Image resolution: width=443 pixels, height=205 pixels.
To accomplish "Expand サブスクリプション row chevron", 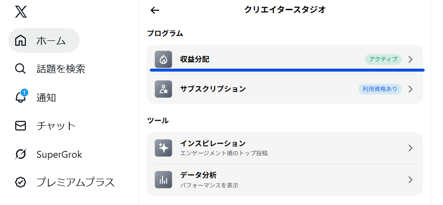I will tap(410, 89).
